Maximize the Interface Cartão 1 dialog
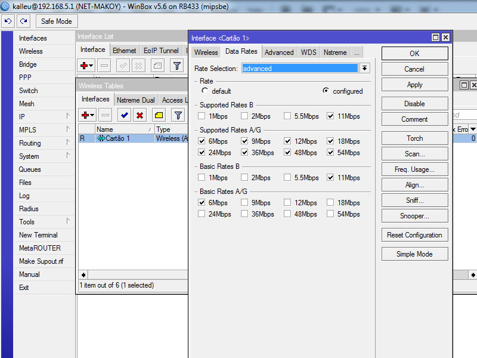477x358 pixels. [x=435, y=38]
